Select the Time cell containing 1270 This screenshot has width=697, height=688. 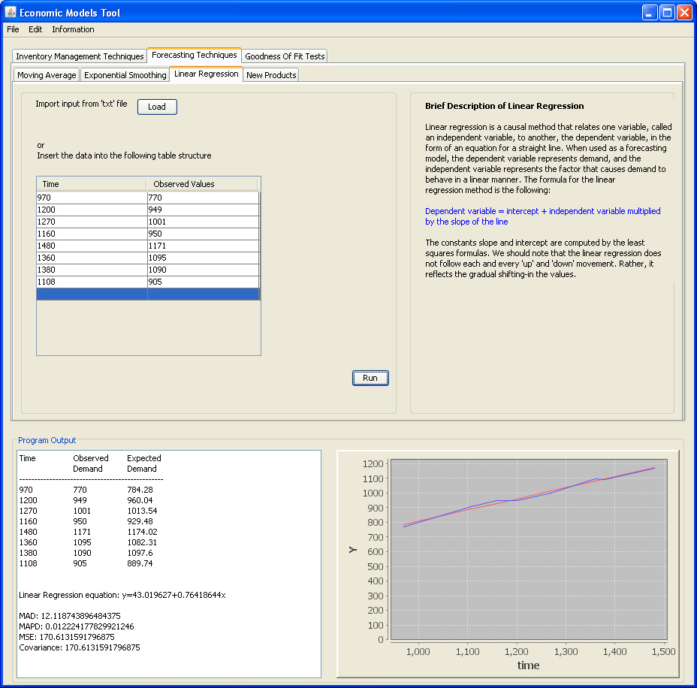(x=92, y=222)
